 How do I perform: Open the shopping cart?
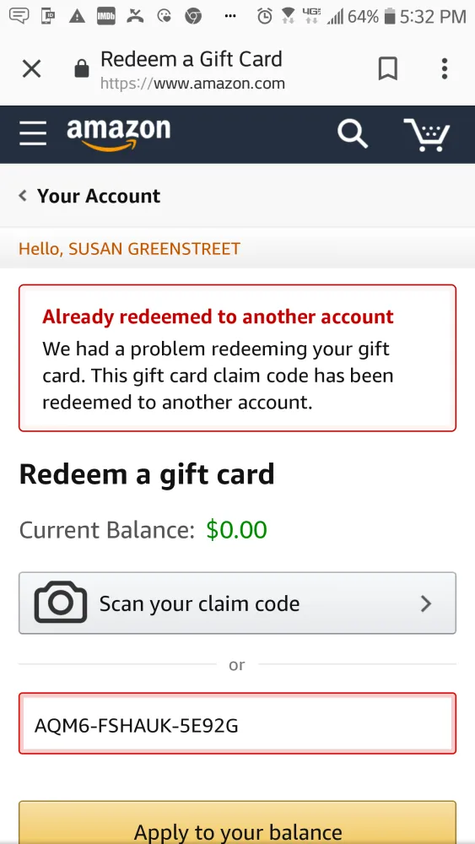coord(427,134)
